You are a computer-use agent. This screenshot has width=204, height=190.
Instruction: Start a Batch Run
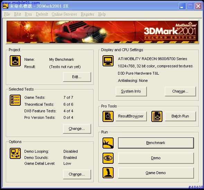point(180,116)
